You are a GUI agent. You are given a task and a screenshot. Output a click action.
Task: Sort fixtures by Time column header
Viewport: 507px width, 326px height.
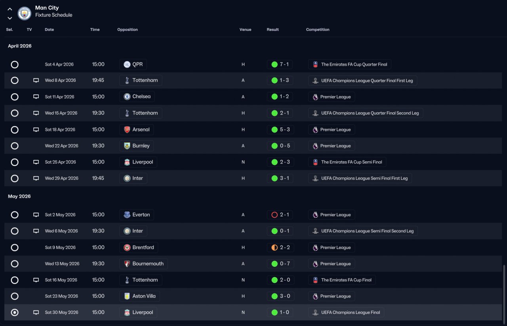coord(95,30)
